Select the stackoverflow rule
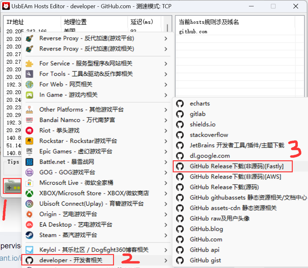This screenshot has width=308, height=268. click(x=240, y=135)
